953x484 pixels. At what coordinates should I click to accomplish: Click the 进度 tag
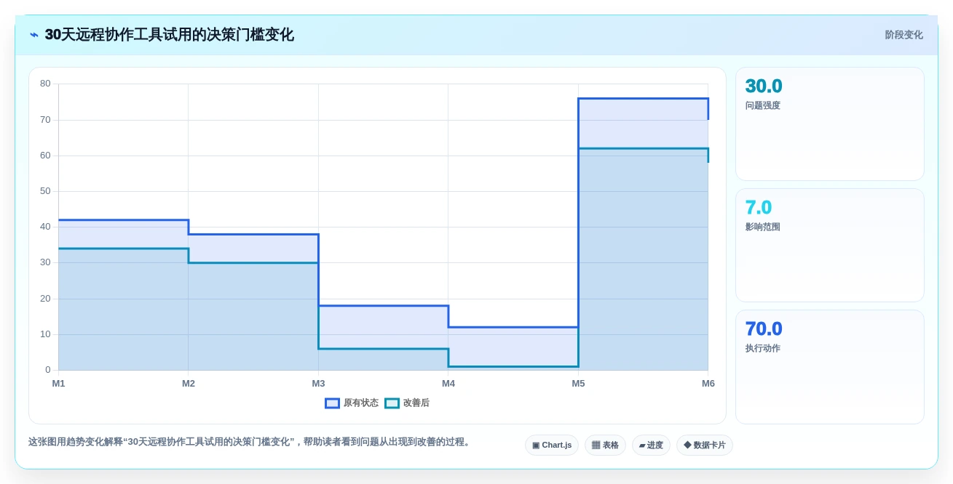(x=651, y=445)
